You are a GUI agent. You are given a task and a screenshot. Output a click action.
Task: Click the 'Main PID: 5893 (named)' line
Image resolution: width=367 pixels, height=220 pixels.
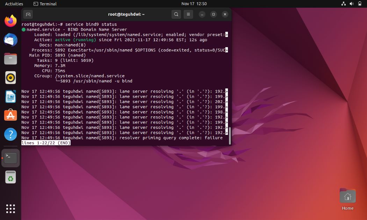tap(57, 55)
